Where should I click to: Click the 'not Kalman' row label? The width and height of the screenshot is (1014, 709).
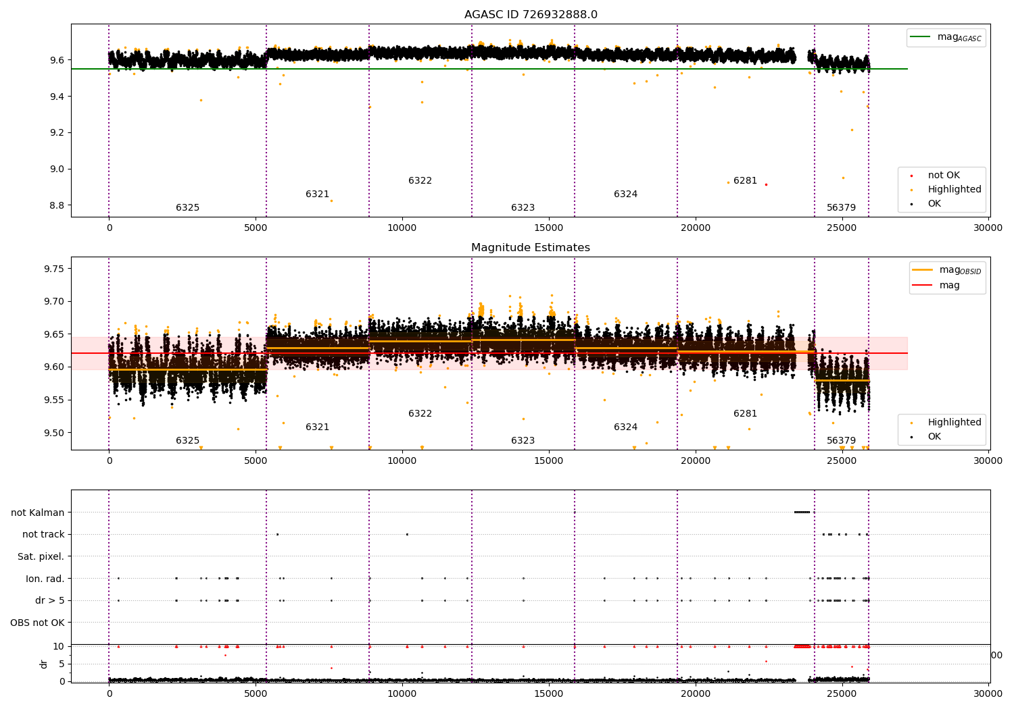[x=38, y=513]
